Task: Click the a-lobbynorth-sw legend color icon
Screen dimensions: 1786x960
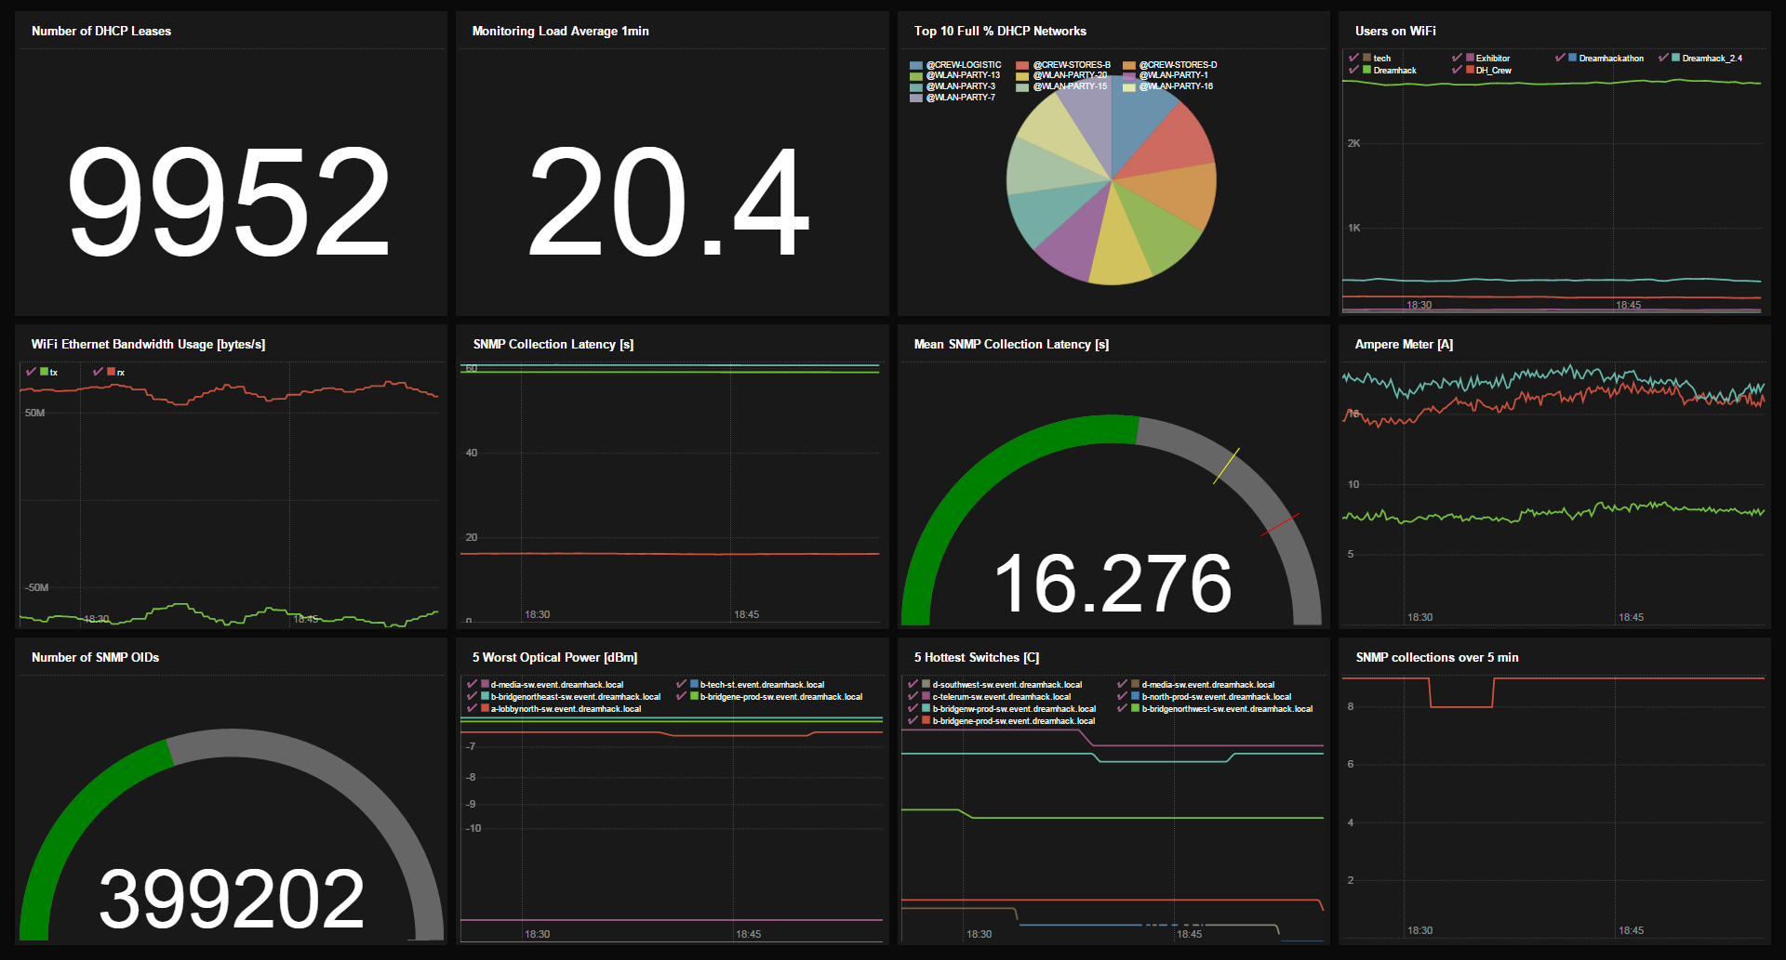Action: pos(485,708)
